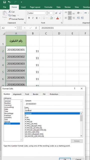Apply the red Font Color
Viewport: 90px width, 160px height.
[x=58, y=18]
